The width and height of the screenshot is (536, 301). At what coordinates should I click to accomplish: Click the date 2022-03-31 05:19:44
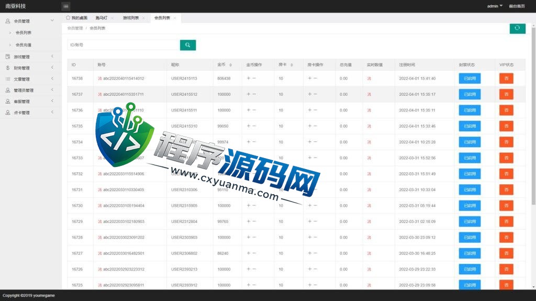tap(417, 206)
